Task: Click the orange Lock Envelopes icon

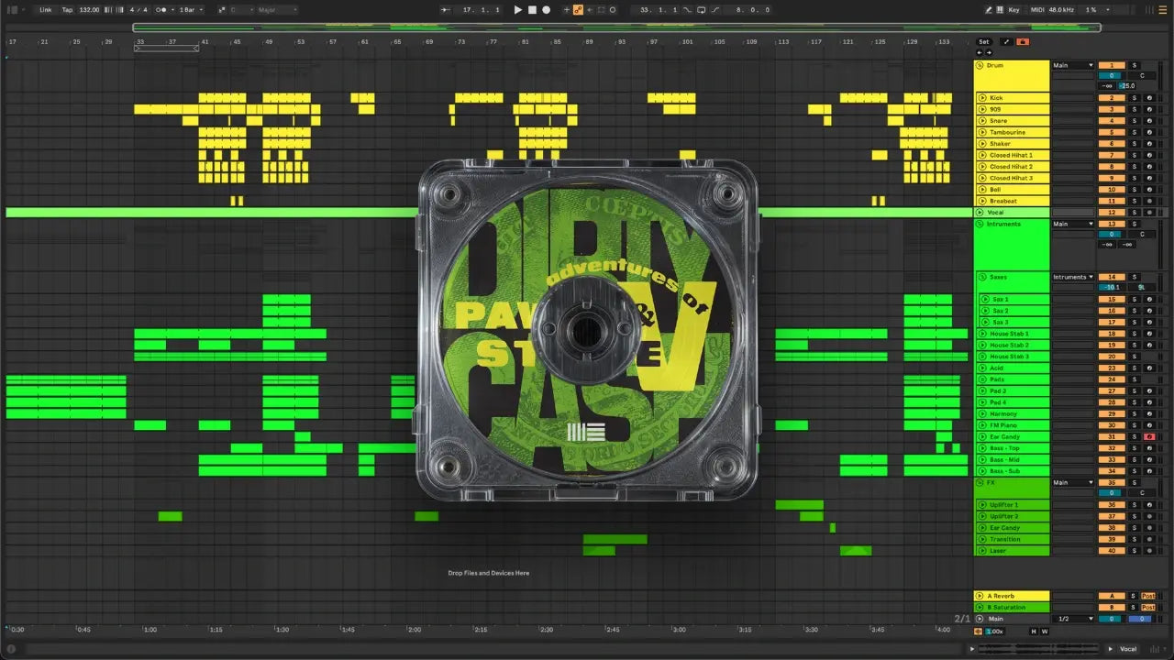Action: pos(1023,41)
